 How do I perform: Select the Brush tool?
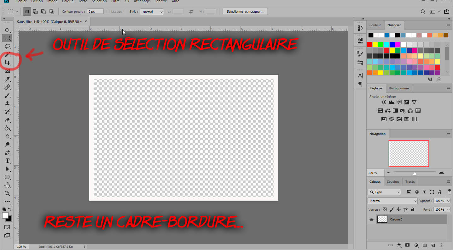point(7,96)
